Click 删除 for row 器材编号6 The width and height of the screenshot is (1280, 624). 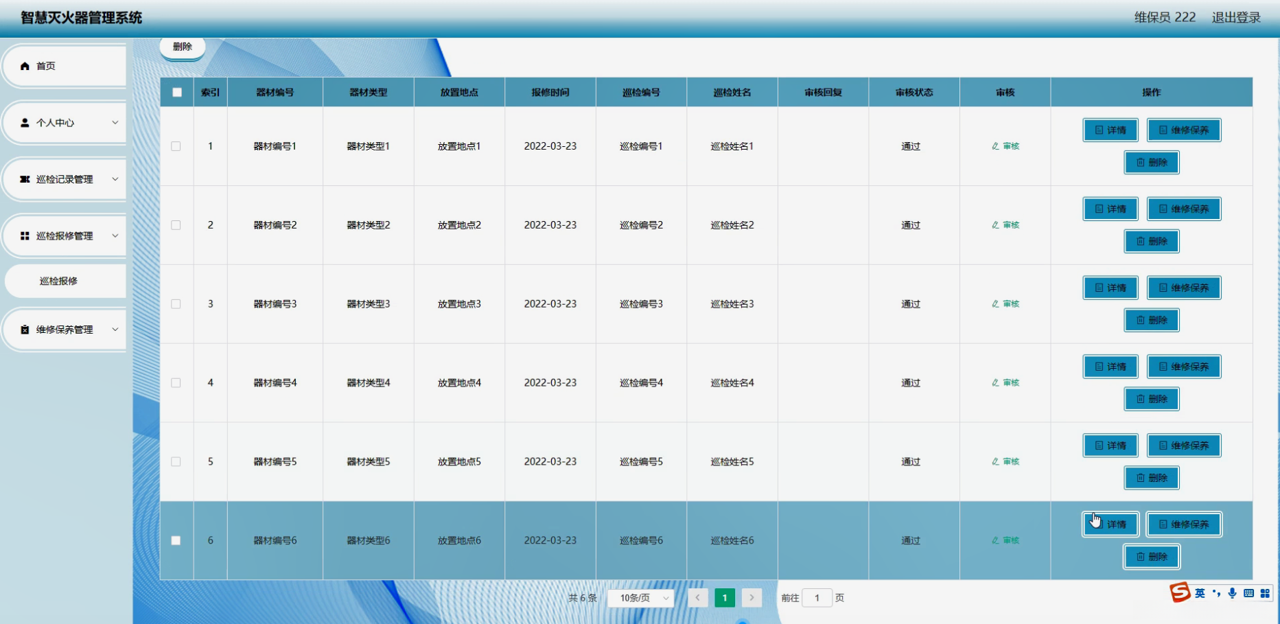click(1152, 557)
